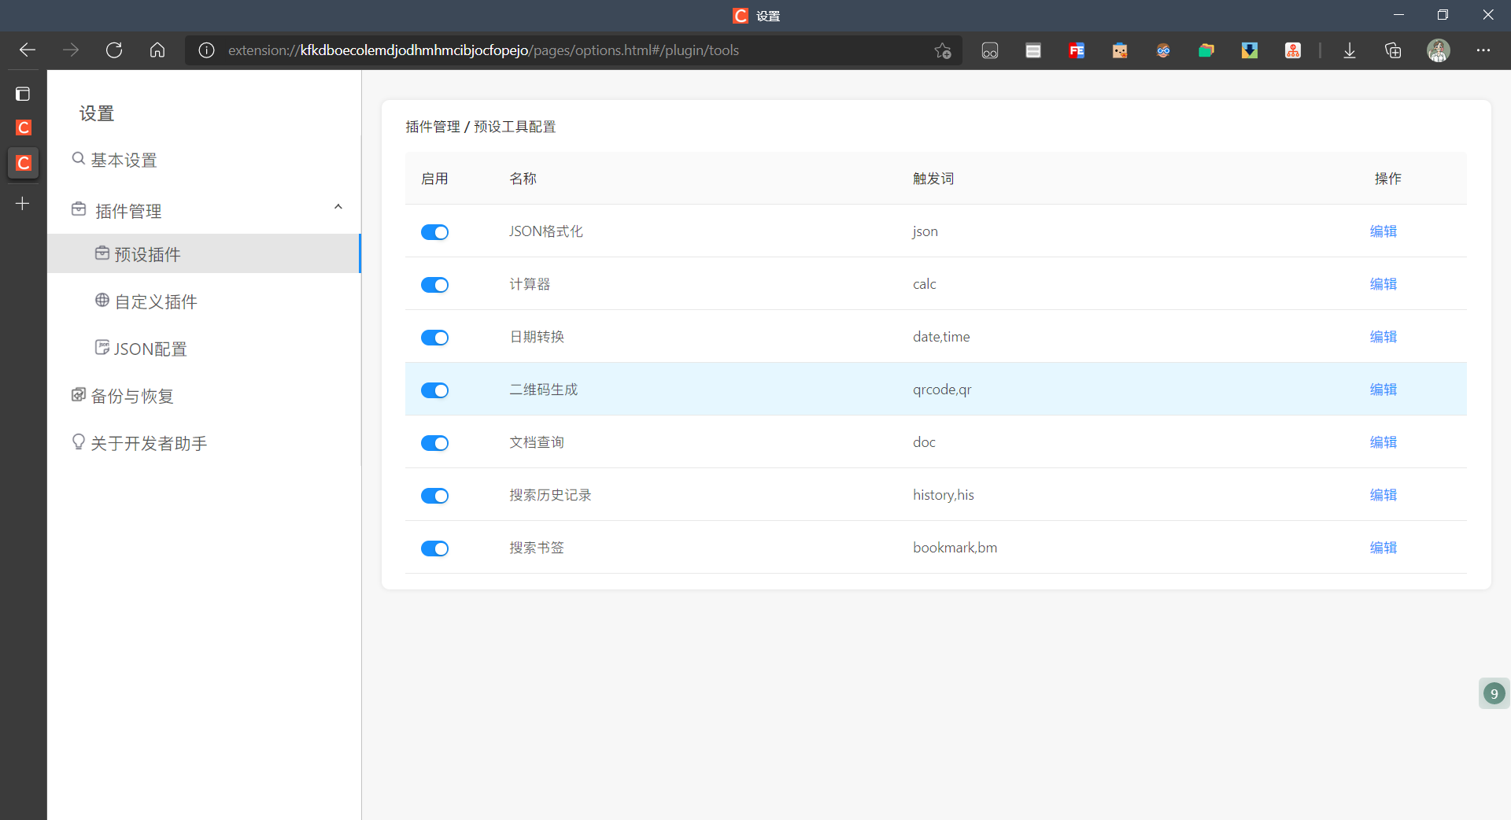Screen dimensions: 1511x820
Task: Open the red sitemap extension icon
Action: tap(1293, 50)
